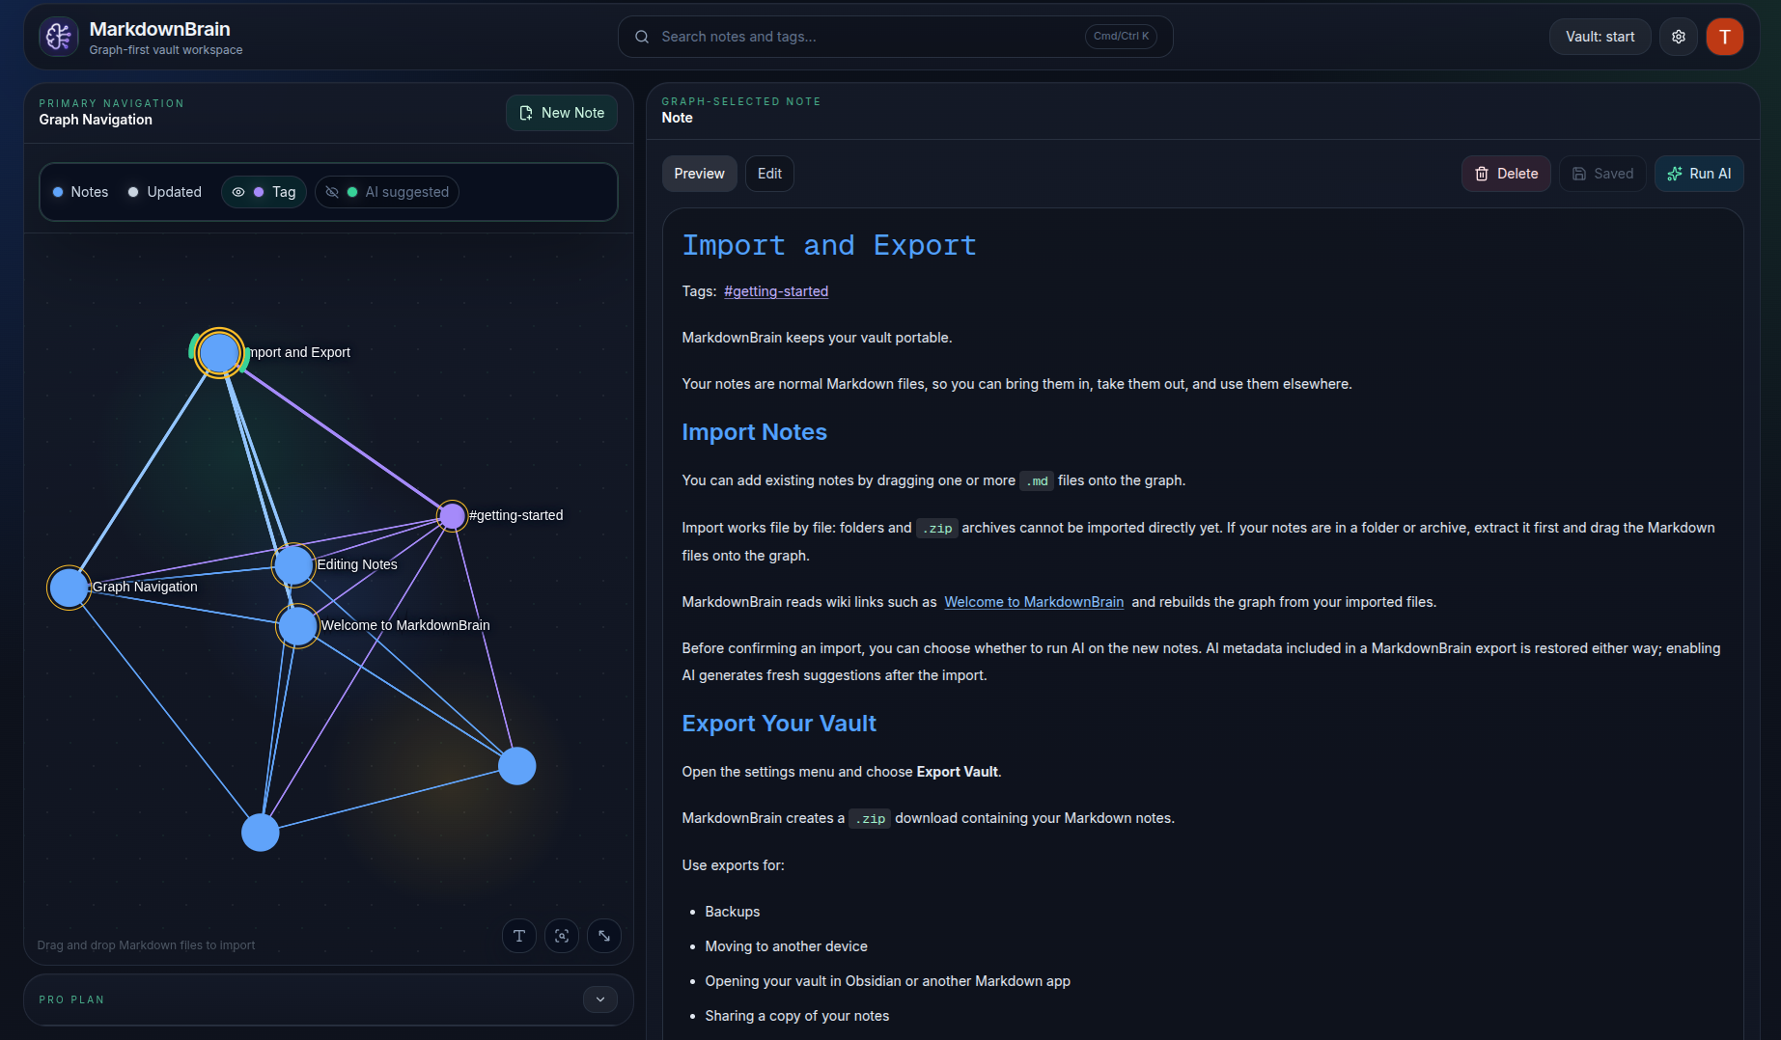This screenshot has width=1781, height=1040.
Task: Expand the graph with the arrows icon
Action: point(604,936)
